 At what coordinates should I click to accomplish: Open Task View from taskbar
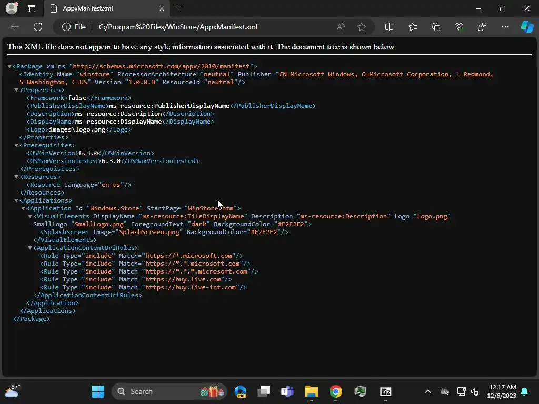click(x=264, y=391)
